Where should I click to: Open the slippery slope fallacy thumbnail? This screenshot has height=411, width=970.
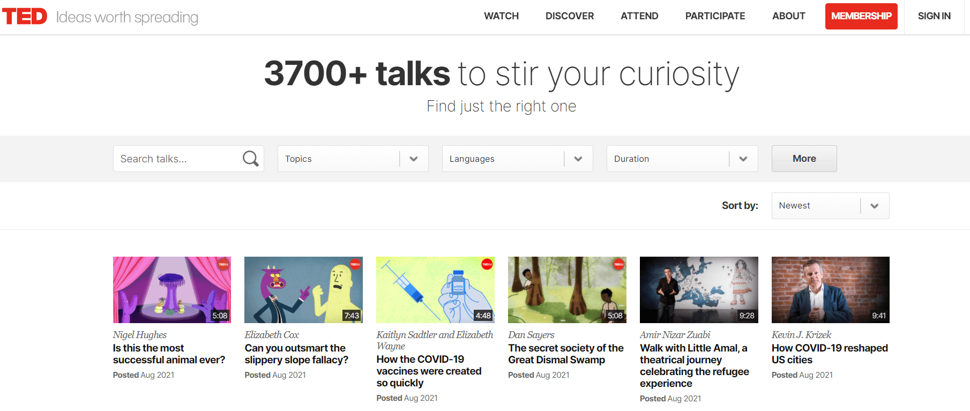point(303,290)
